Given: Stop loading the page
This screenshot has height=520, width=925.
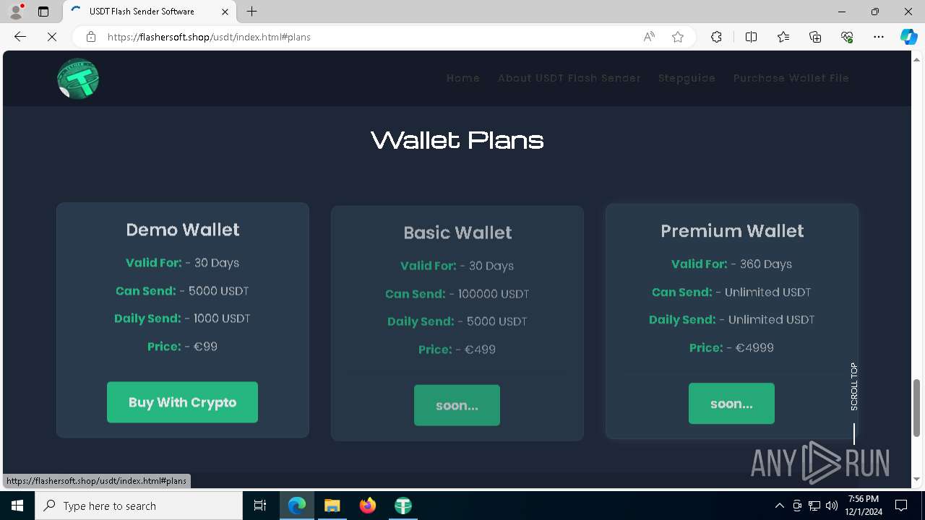Looking at the screenshot, I should pyautogui.click(x=52, y=37).
